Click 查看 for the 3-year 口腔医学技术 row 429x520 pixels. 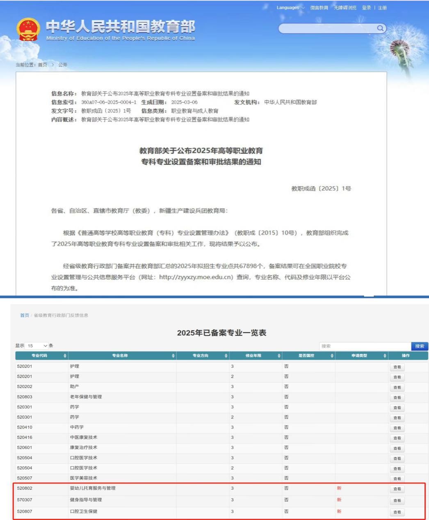[x=397, y=458]
